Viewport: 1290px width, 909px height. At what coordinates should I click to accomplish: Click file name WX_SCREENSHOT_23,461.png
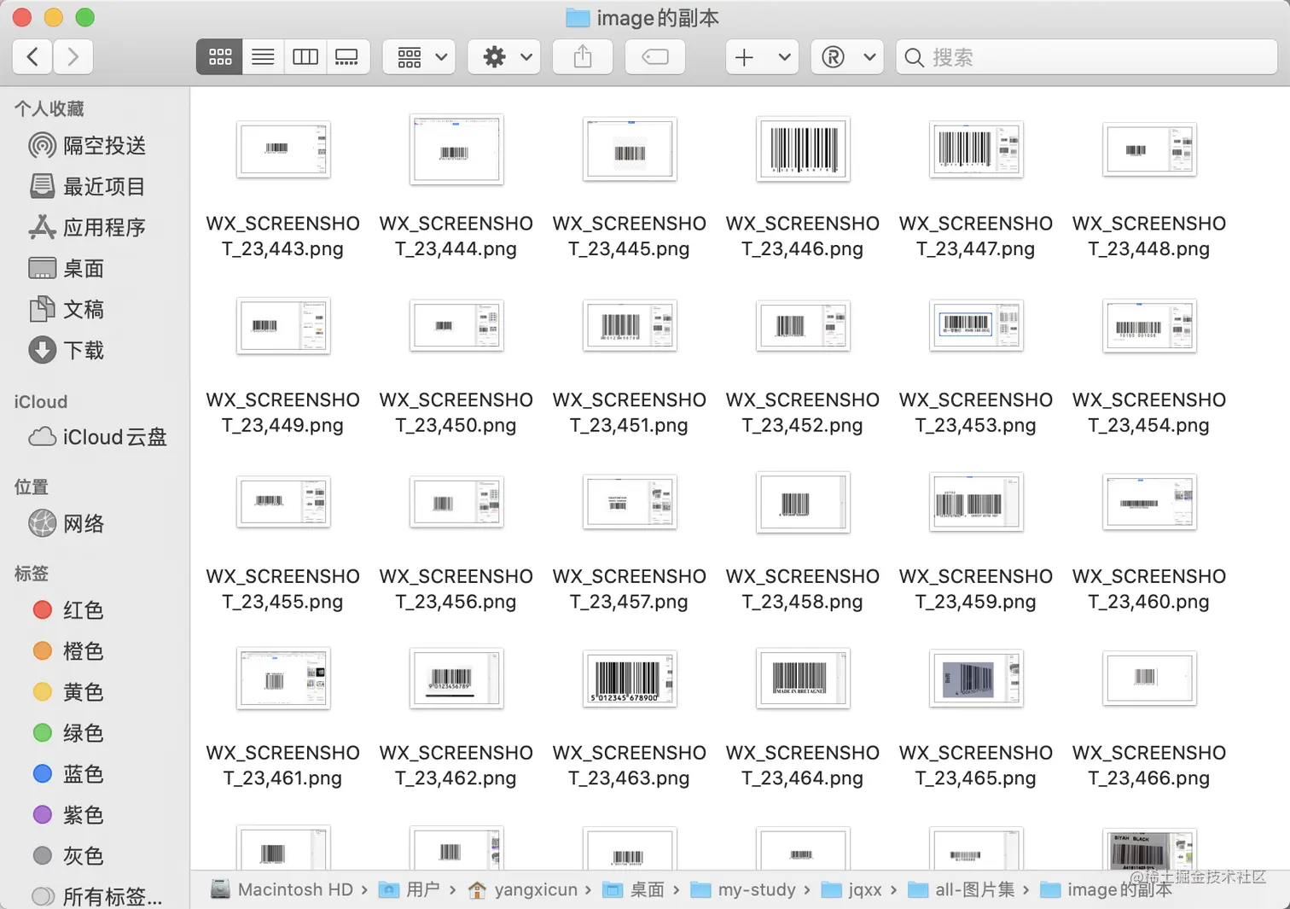point(283,766)
